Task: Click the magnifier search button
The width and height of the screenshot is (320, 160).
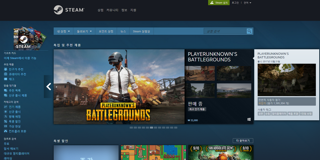Action: (249, 31)
